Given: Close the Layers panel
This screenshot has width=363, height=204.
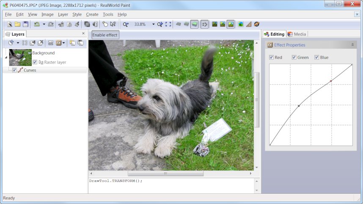Looking at the screenshot, I should (83, 33).
